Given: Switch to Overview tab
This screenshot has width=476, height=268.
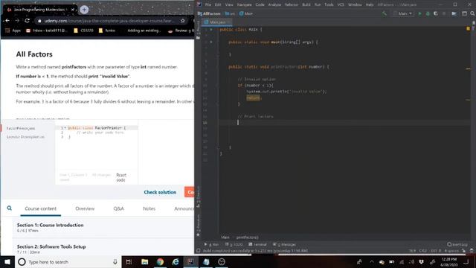Looking at the screenshot, I should click(x=85, y=208).
